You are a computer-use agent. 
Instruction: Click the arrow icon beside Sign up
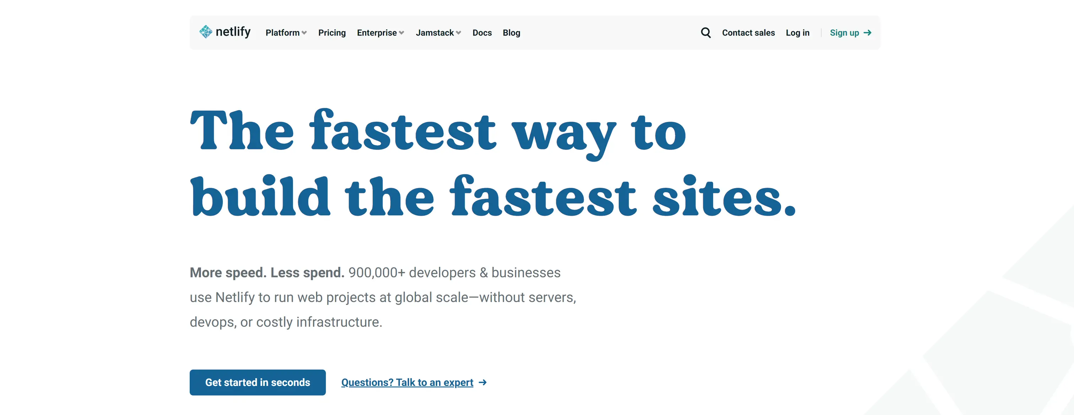tap(868, 33)
